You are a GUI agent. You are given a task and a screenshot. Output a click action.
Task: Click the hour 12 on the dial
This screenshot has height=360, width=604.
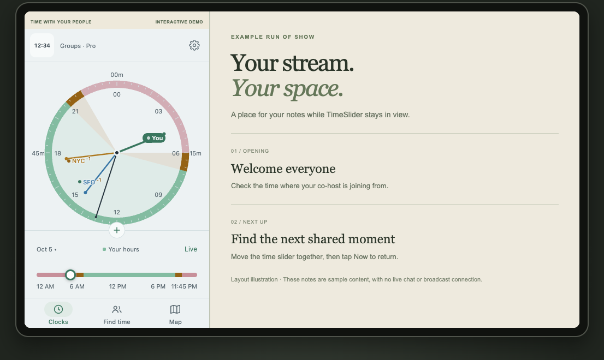pyautogui.click(x=117, y=212)
